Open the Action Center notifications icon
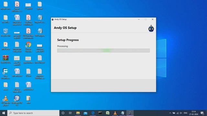 [202, 113]
